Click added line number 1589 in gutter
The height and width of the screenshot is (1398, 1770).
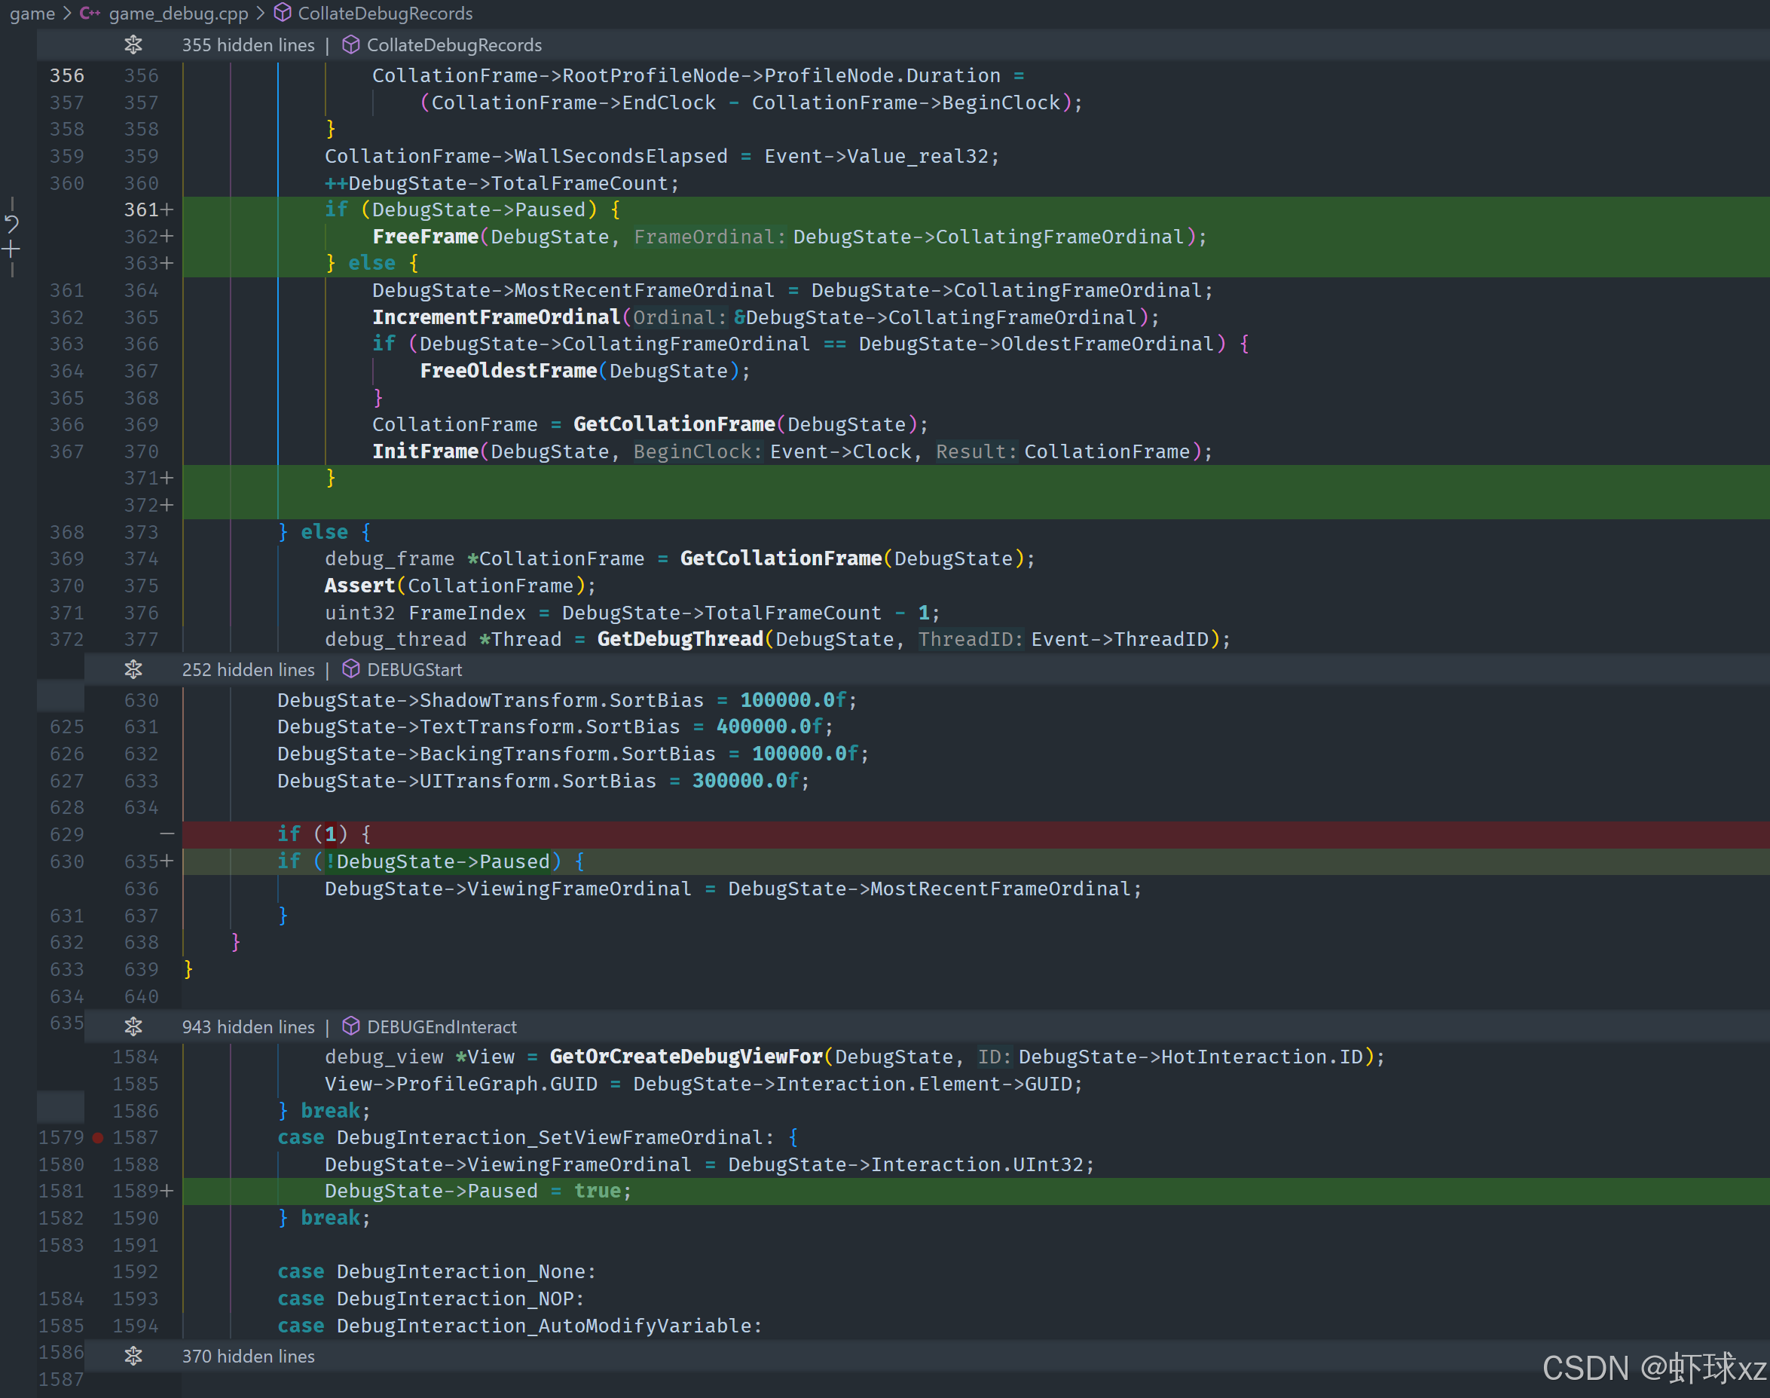coord(136,1191)
